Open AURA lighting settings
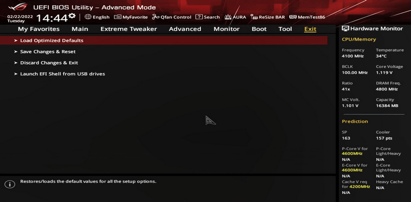Screen dimensions: 411x202 coord(239,17)
